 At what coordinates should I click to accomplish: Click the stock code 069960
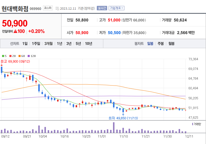pos(36,9)
